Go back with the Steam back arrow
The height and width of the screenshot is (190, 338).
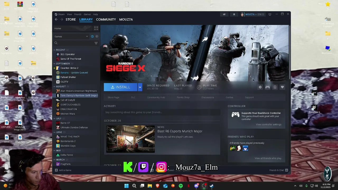coord(56,20)
